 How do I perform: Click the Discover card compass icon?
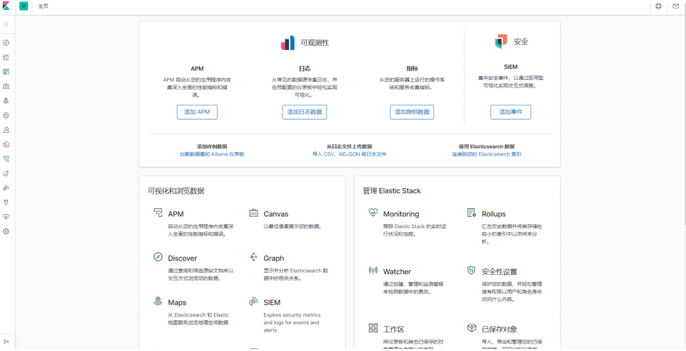[158, 257]
